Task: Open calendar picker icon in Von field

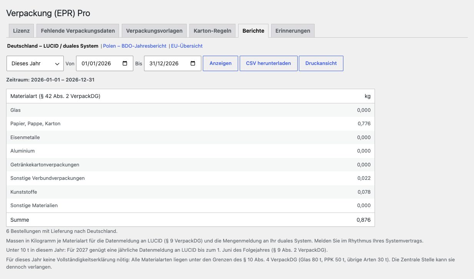Action: click(125, 63)
